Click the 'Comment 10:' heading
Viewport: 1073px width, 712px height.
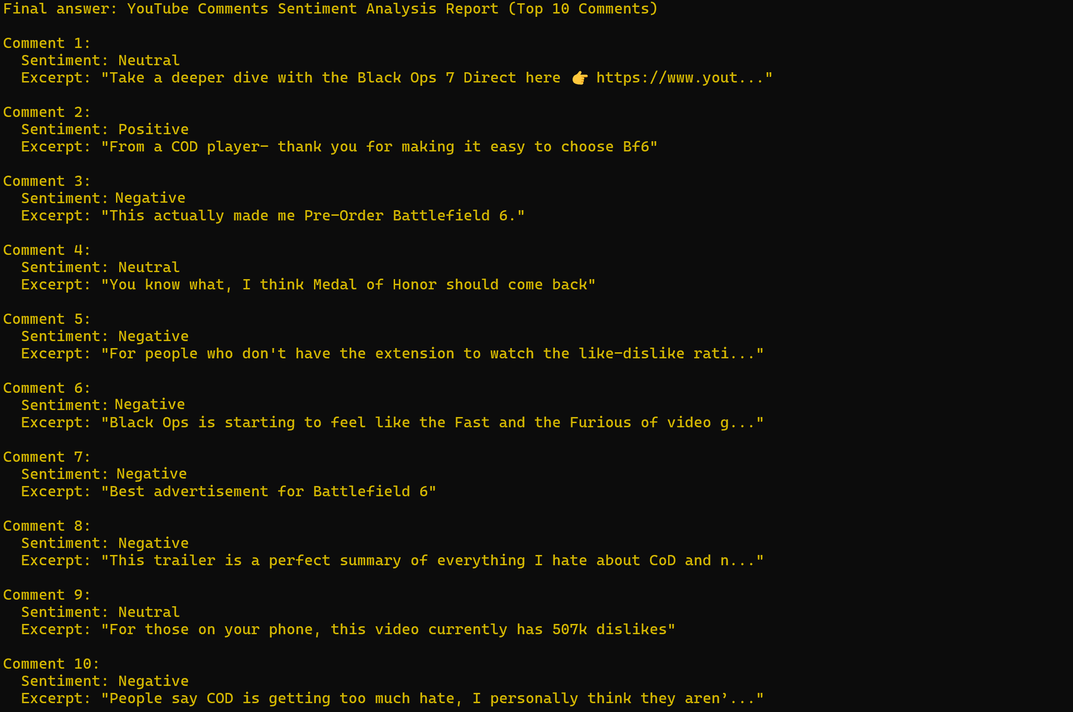51,664
